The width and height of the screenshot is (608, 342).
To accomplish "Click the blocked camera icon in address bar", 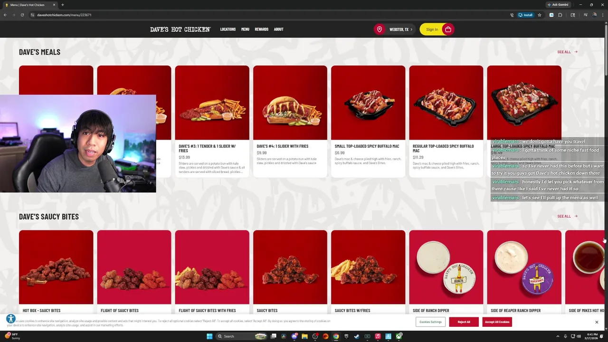I will coord(512,15).
